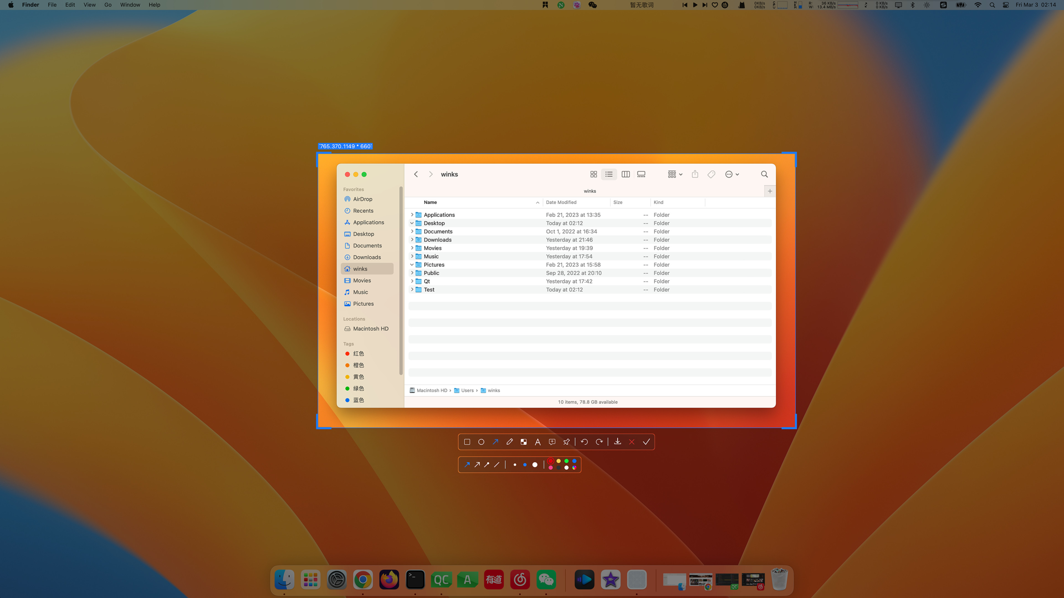Choose the open-head arrow style

point(477,465)
